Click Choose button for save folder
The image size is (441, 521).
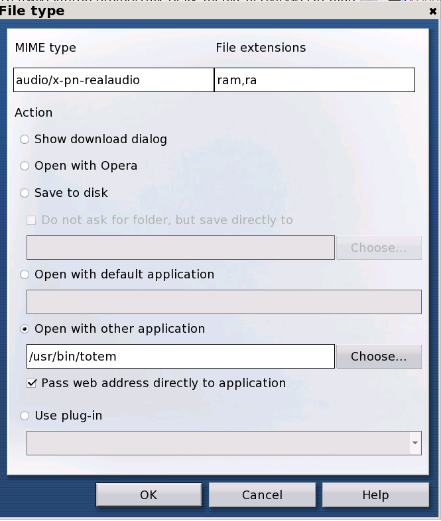[378, 248]
